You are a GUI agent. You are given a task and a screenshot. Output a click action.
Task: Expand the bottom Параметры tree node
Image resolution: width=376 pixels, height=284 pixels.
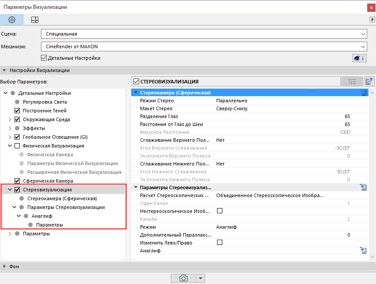tap(10, 234)
